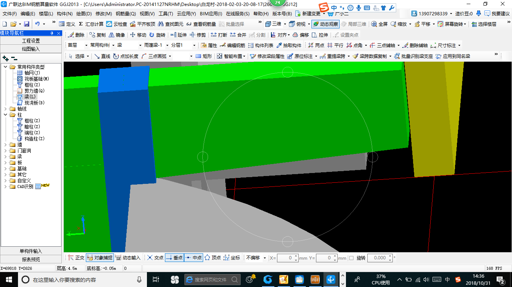Run 汇总计算 summary calculation
Image resolution: width=512 pixels, height=287 pixels.
point(91,24)
